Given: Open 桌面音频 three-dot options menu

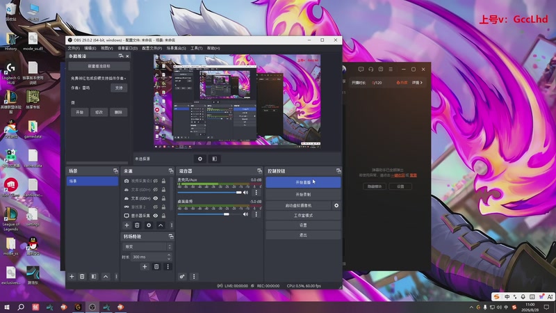Looking at the screenshot, I should tap(256, 214).
